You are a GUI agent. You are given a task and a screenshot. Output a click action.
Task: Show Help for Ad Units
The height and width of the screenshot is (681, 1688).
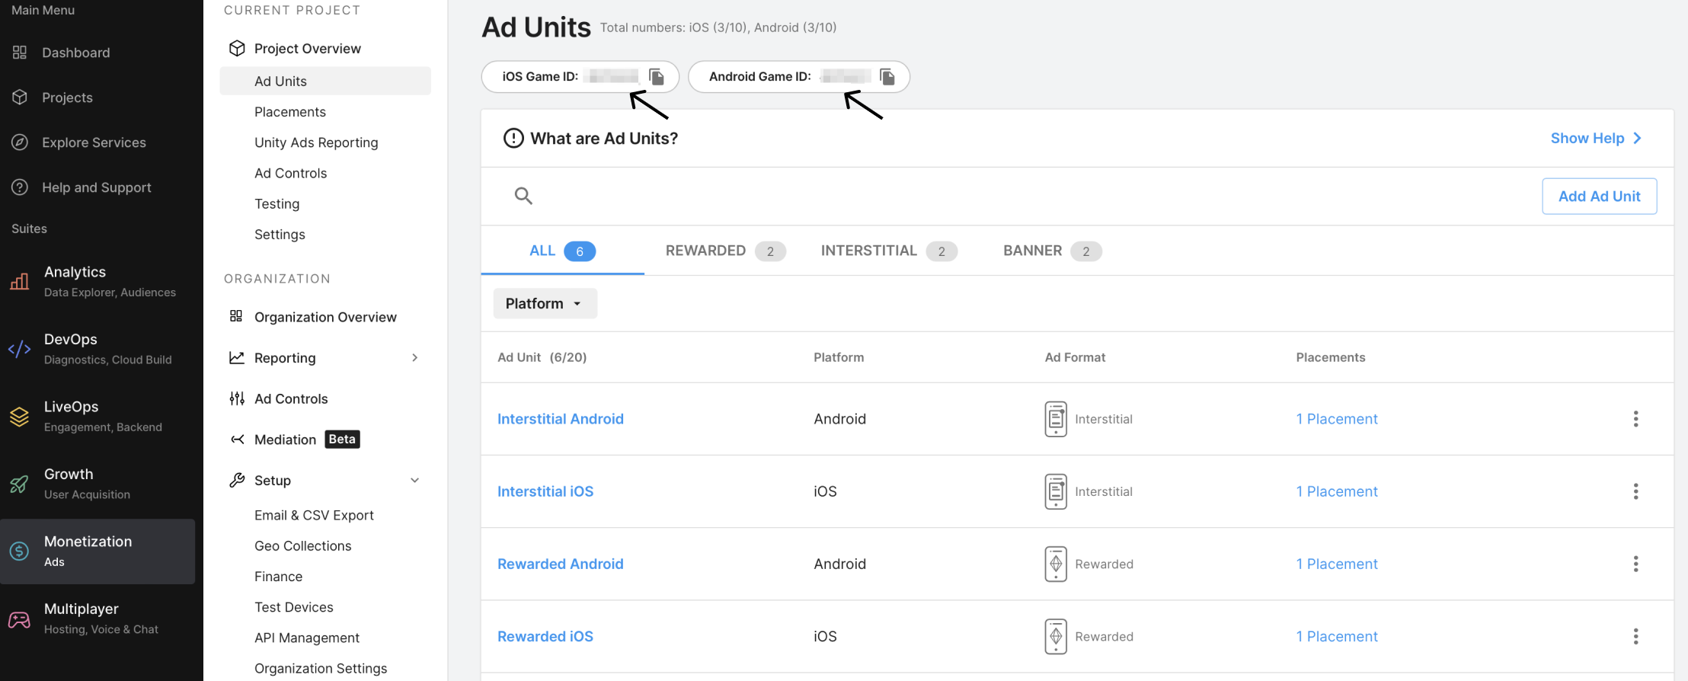pos(1595,138)
